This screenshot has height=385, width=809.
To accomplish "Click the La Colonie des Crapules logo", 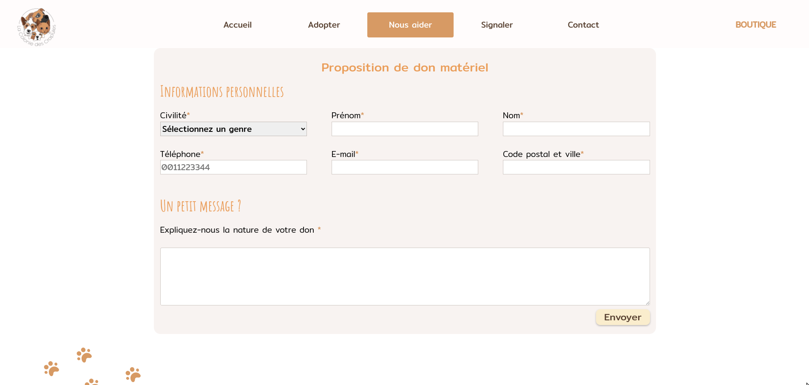I will click(x=37, y=26).
